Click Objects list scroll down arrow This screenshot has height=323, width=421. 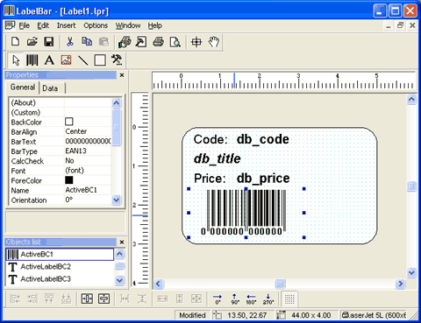pos(119,280)
